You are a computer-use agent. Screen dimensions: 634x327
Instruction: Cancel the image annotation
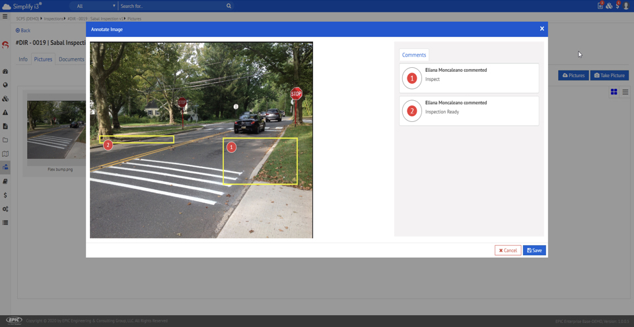[508, 251]
